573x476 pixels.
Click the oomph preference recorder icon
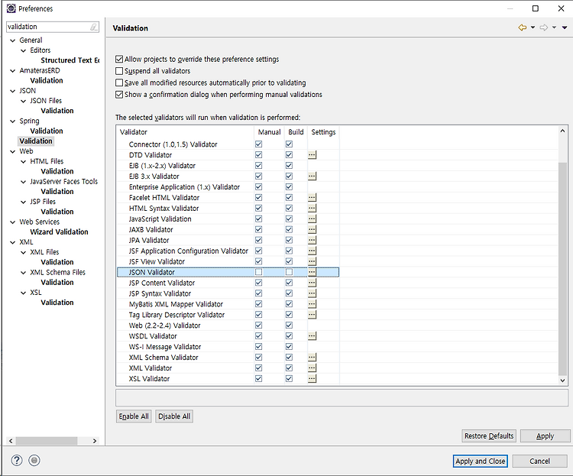34,460
